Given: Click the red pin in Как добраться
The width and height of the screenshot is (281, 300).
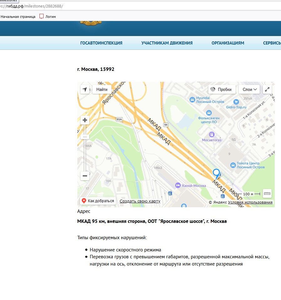Looking at the screenshot, I should click(x=84, y=201).
